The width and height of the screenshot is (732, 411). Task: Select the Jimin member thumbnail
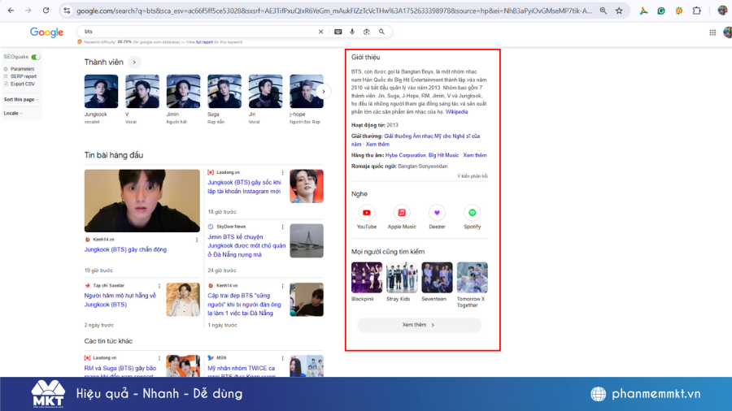(184, 91)
